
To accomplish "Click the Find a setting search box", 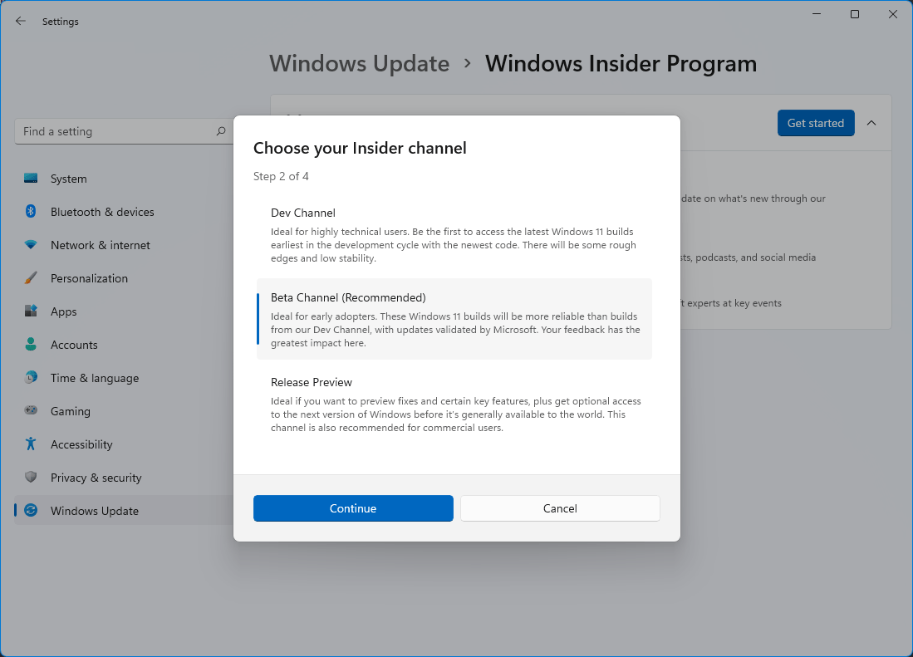I will [x=116, y=131].
